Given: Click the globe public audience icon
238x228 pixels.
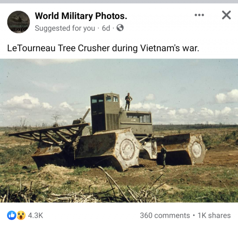Looking at the screenshot, I should pyautogui.click(x=120, y=28).
